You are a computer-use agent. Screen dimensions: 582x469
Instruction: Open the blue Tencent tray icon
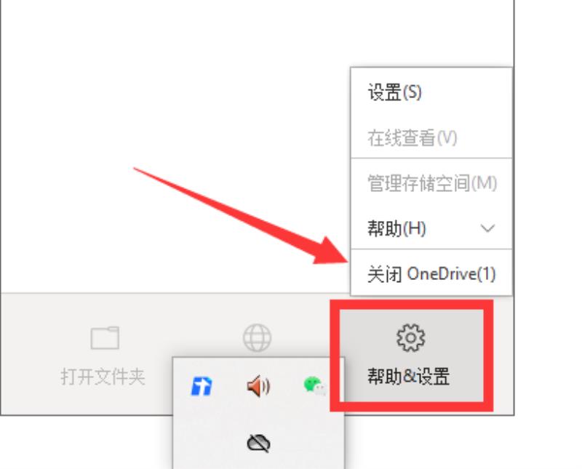[x=202, y=386]
